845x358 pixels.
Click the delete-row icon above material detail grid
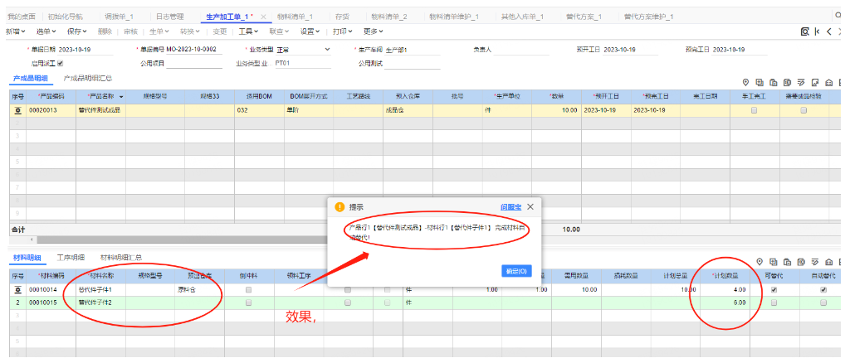801,262
